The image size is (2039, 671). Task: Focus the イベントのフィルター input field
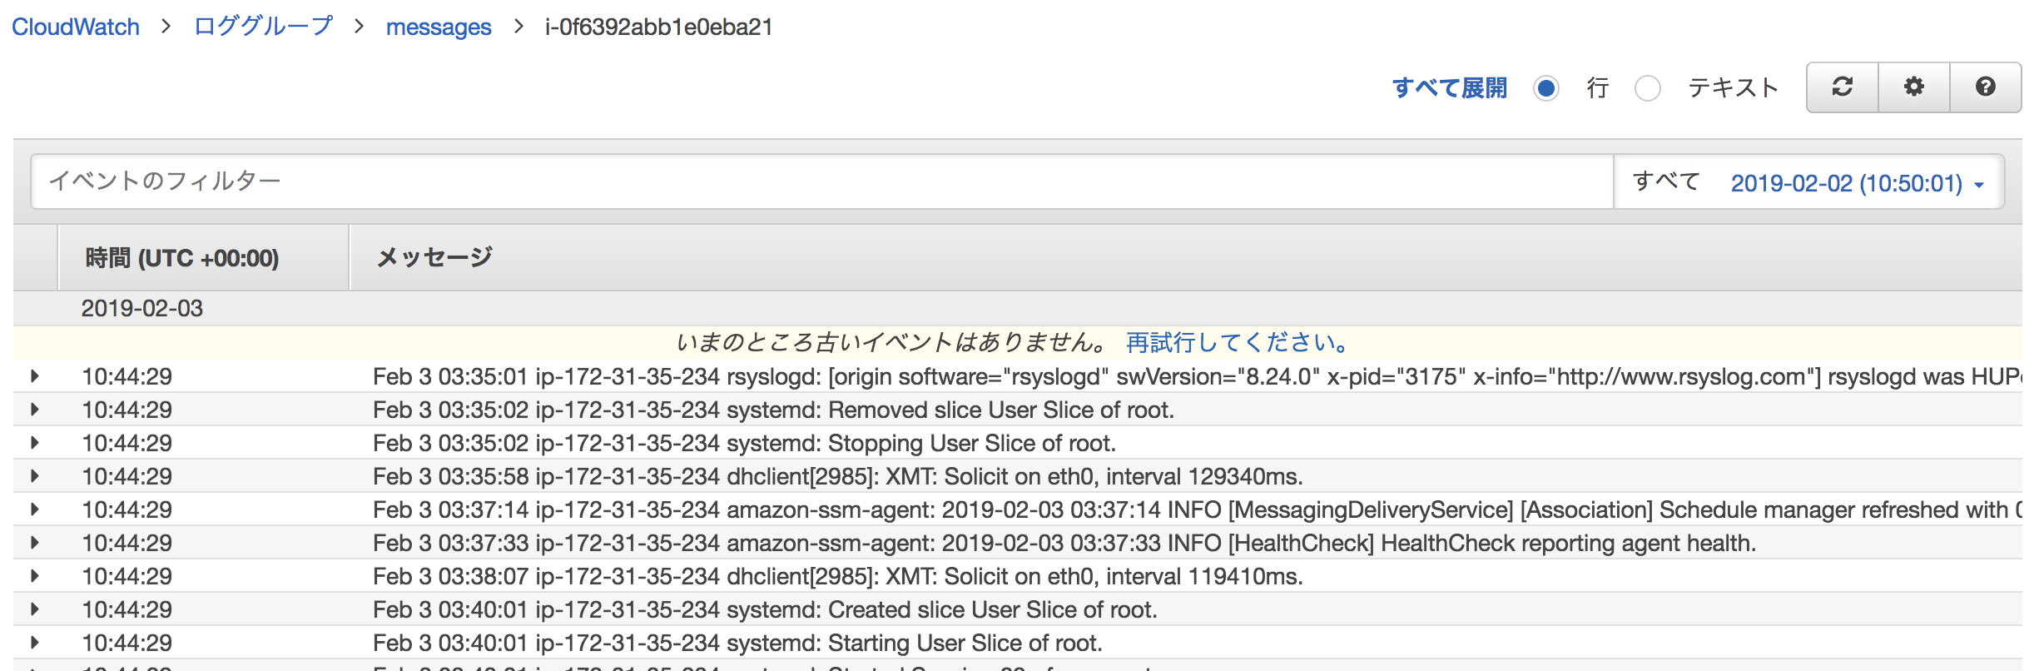(x=821, y=181)
